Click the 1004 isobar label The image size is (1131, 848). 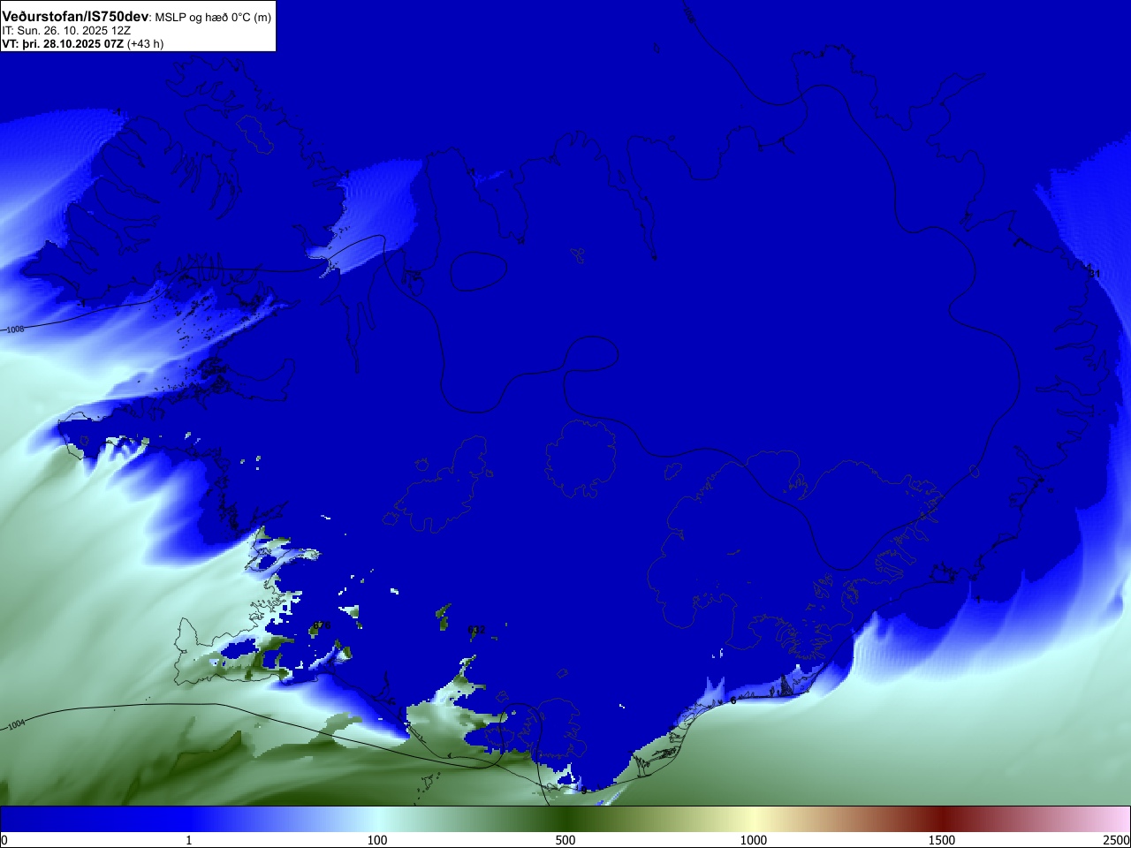pos(16,725)
